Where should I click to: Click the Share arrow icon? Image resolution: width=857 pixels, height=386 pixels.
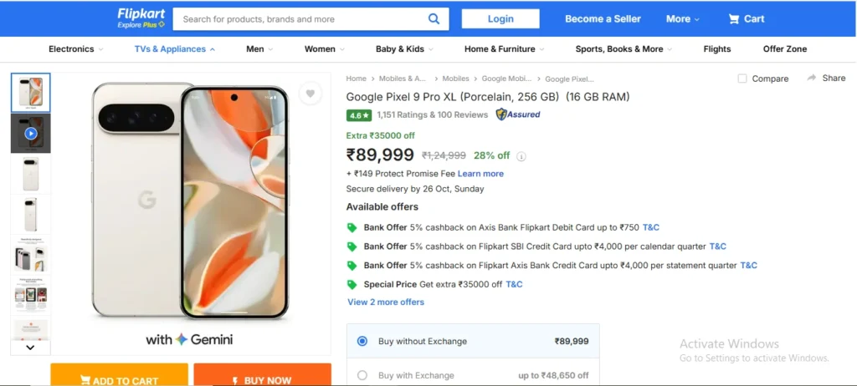coord(812,78)
